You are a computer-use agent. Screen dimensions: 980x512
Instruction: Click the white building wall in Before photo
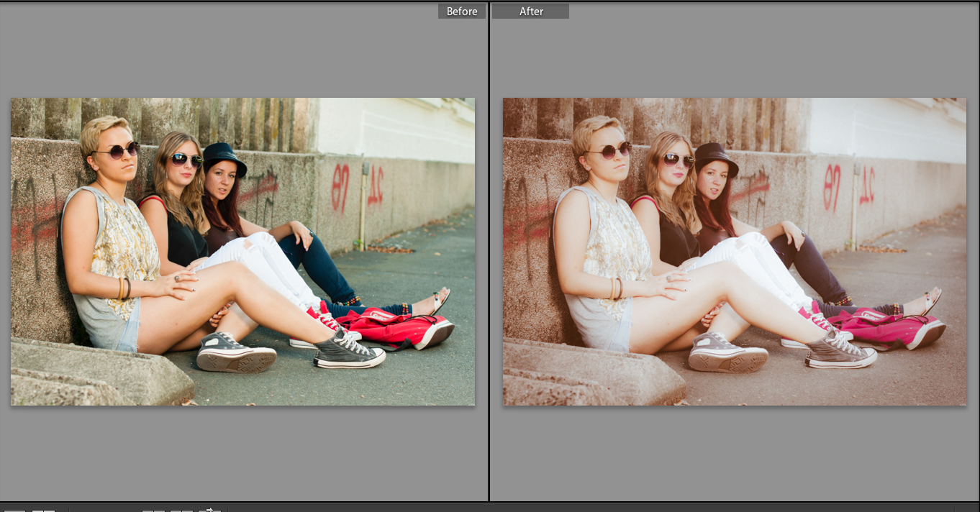click(x=396, y=129)
